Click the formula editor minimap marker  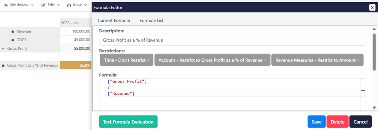click(362, 91)
